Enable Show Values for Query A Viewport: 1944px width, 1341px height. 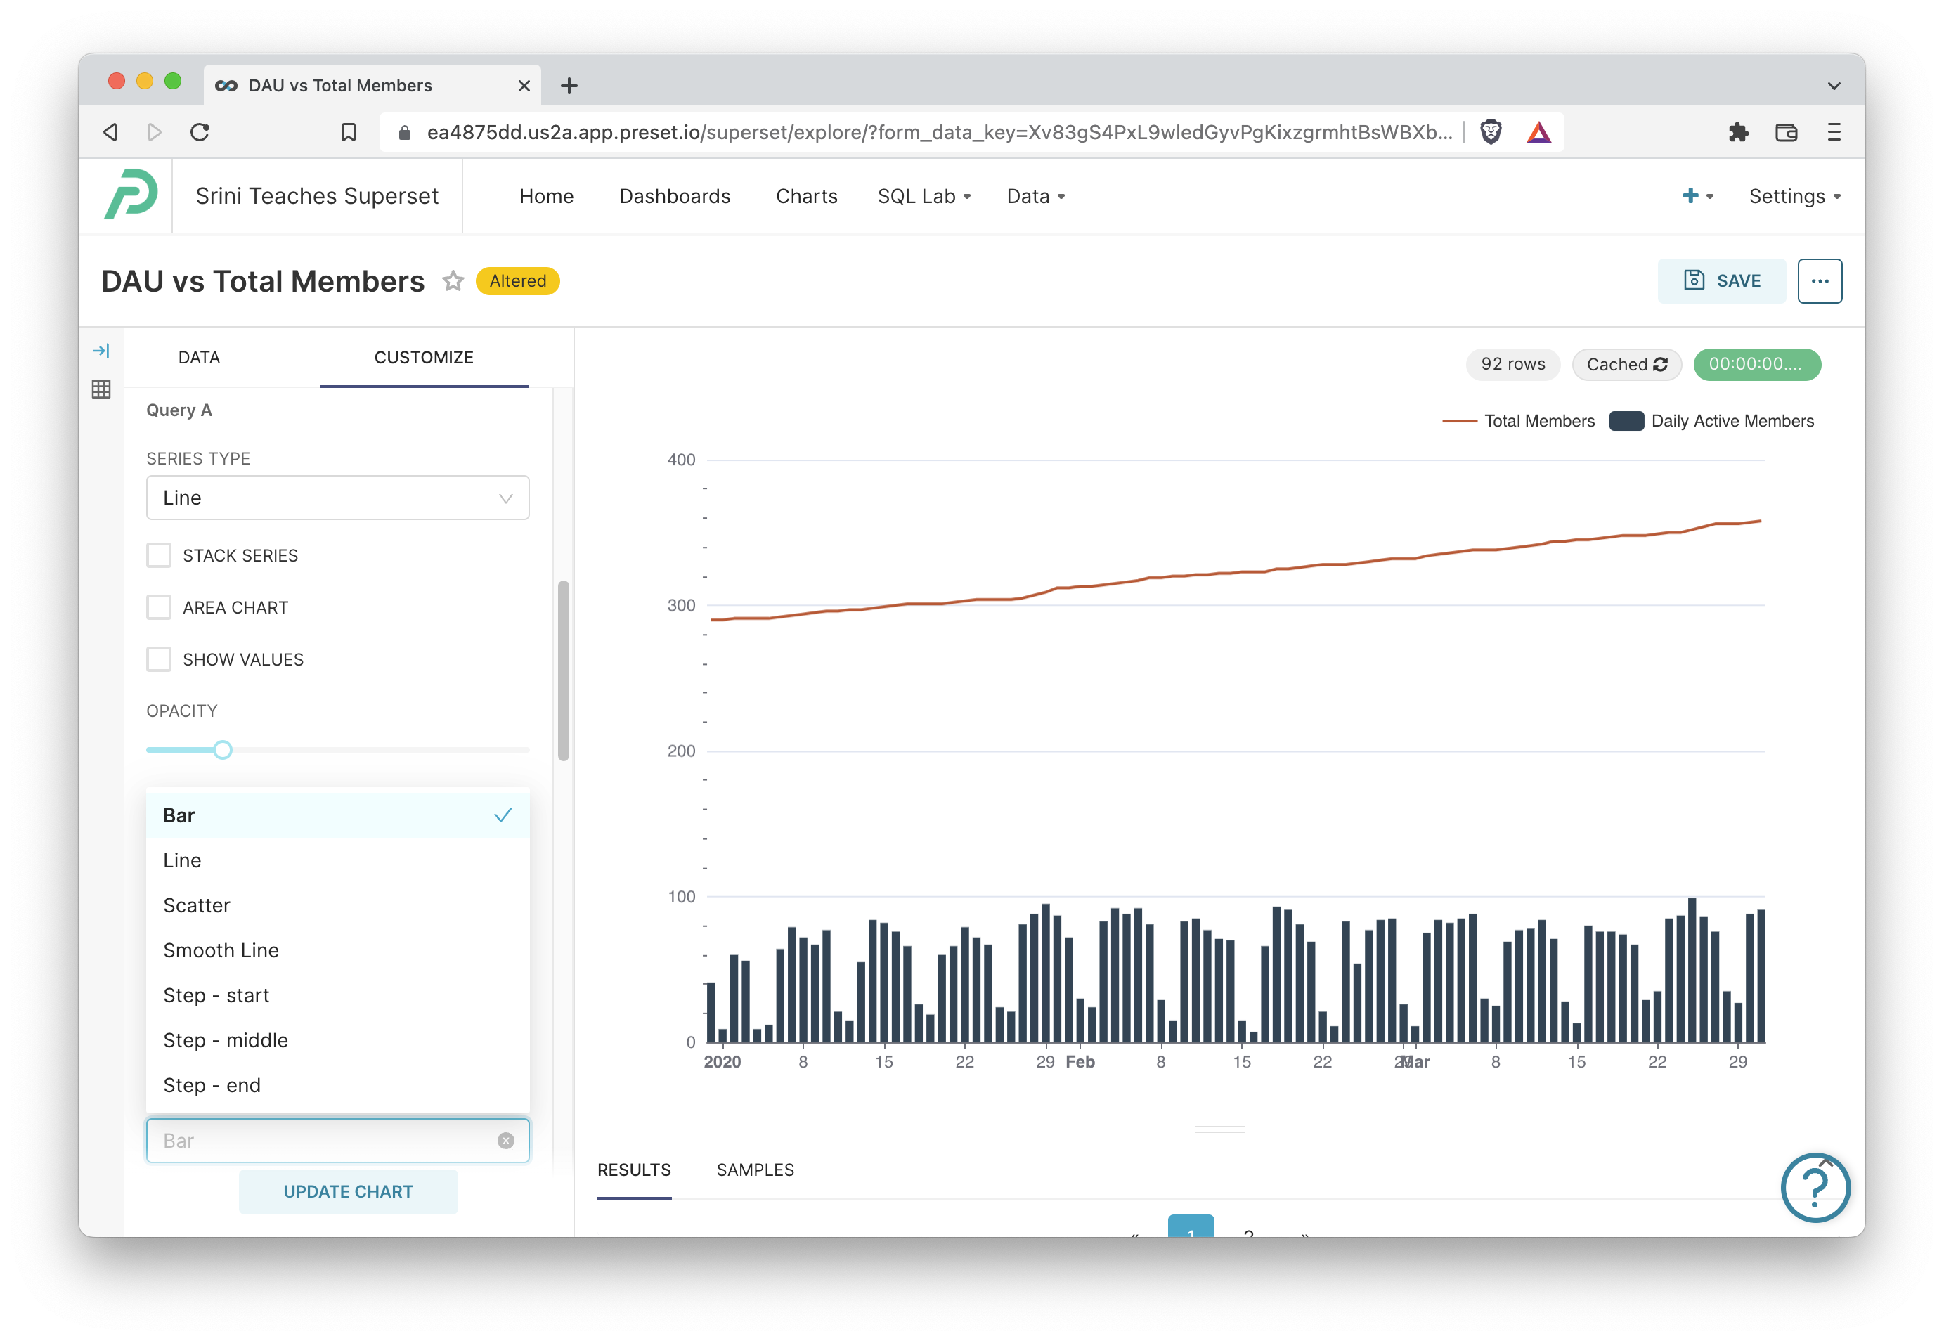[159, 659]
